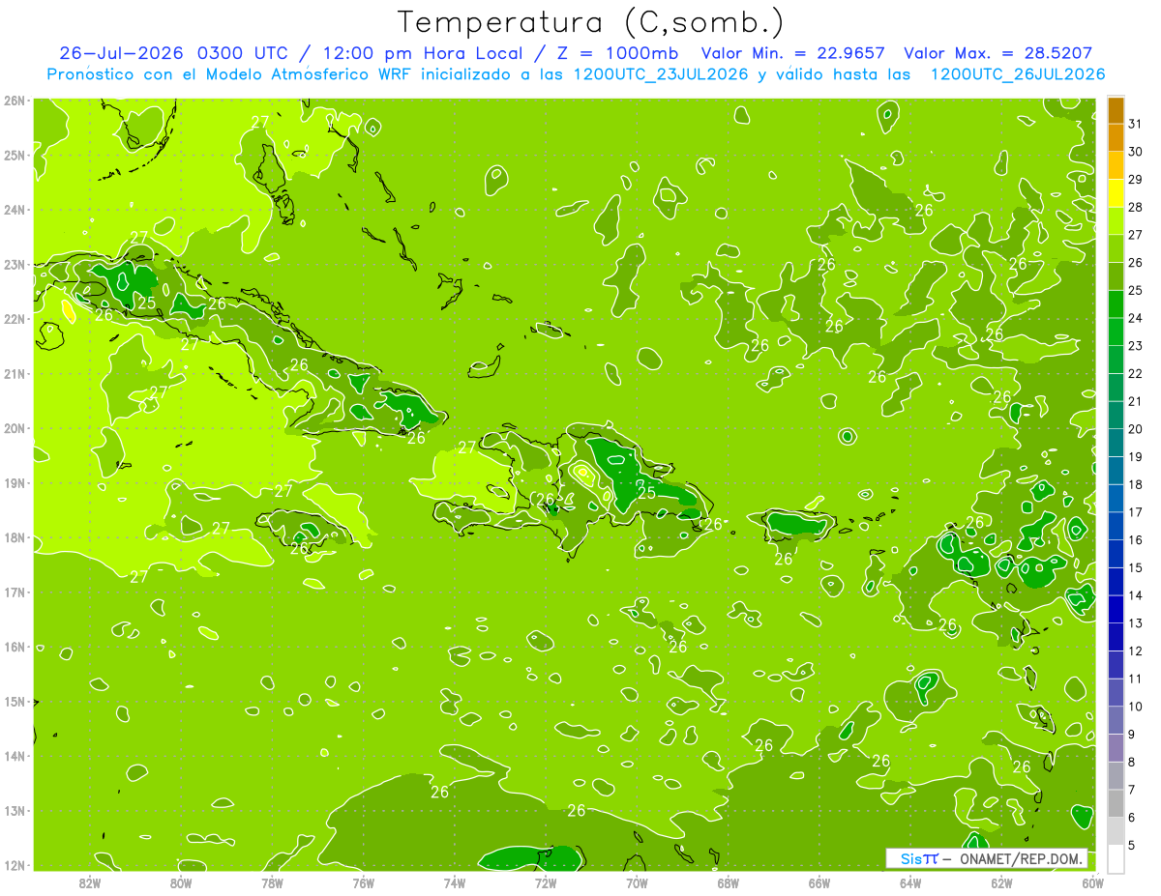
Task: Click the 15N latitude axis label
Action: [x=15, y=701]
